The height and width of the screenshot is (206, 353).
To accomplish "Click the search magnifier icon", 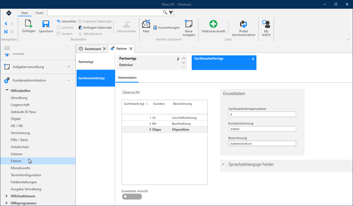I will [x=165, y=12].
